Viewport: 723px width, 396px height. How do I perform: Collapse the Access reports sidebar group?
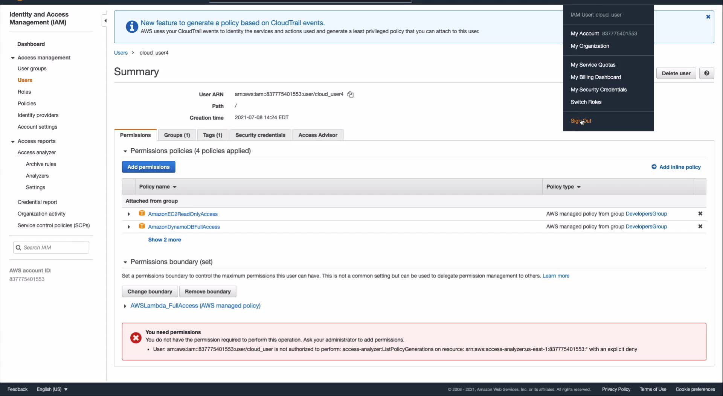point(12,142)
